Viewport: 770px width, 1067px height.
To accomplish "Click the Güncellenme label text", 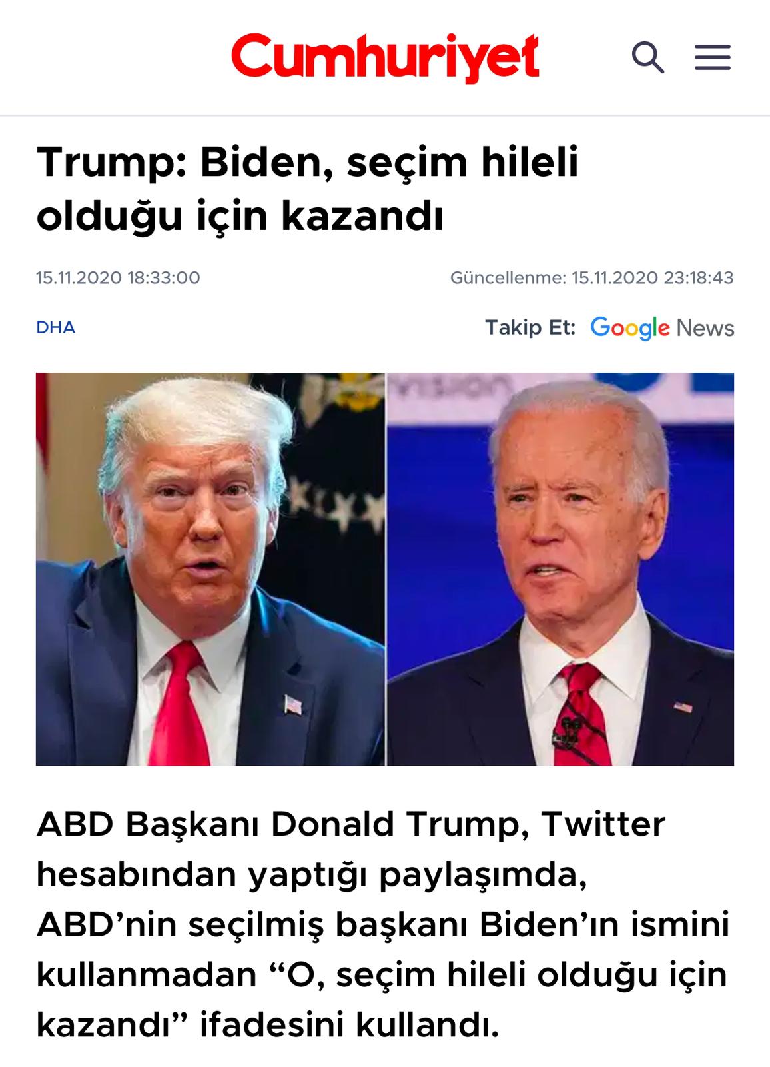I will [508, 277].
